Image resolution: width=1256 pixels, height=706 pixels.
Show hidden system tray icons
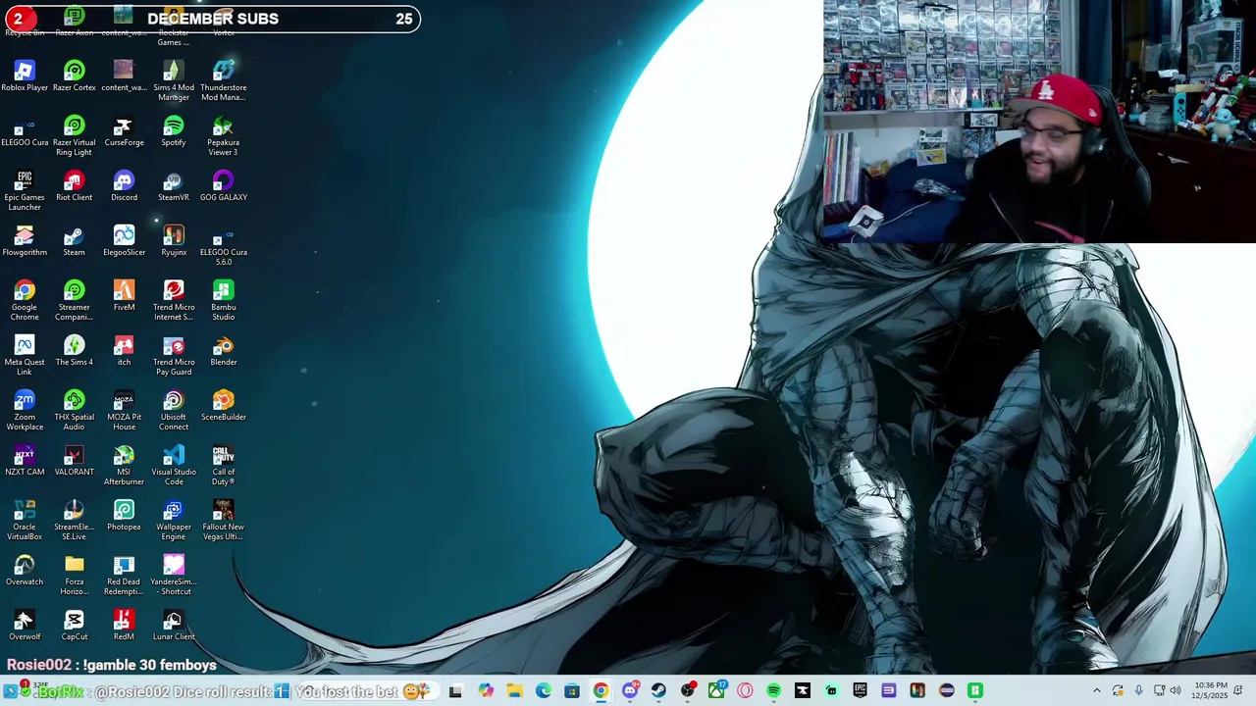(1097, 691)
